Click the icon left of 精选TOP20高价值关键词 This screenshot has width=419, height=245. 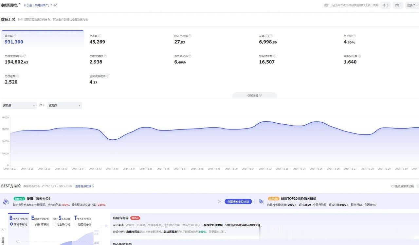coord(261,201)
